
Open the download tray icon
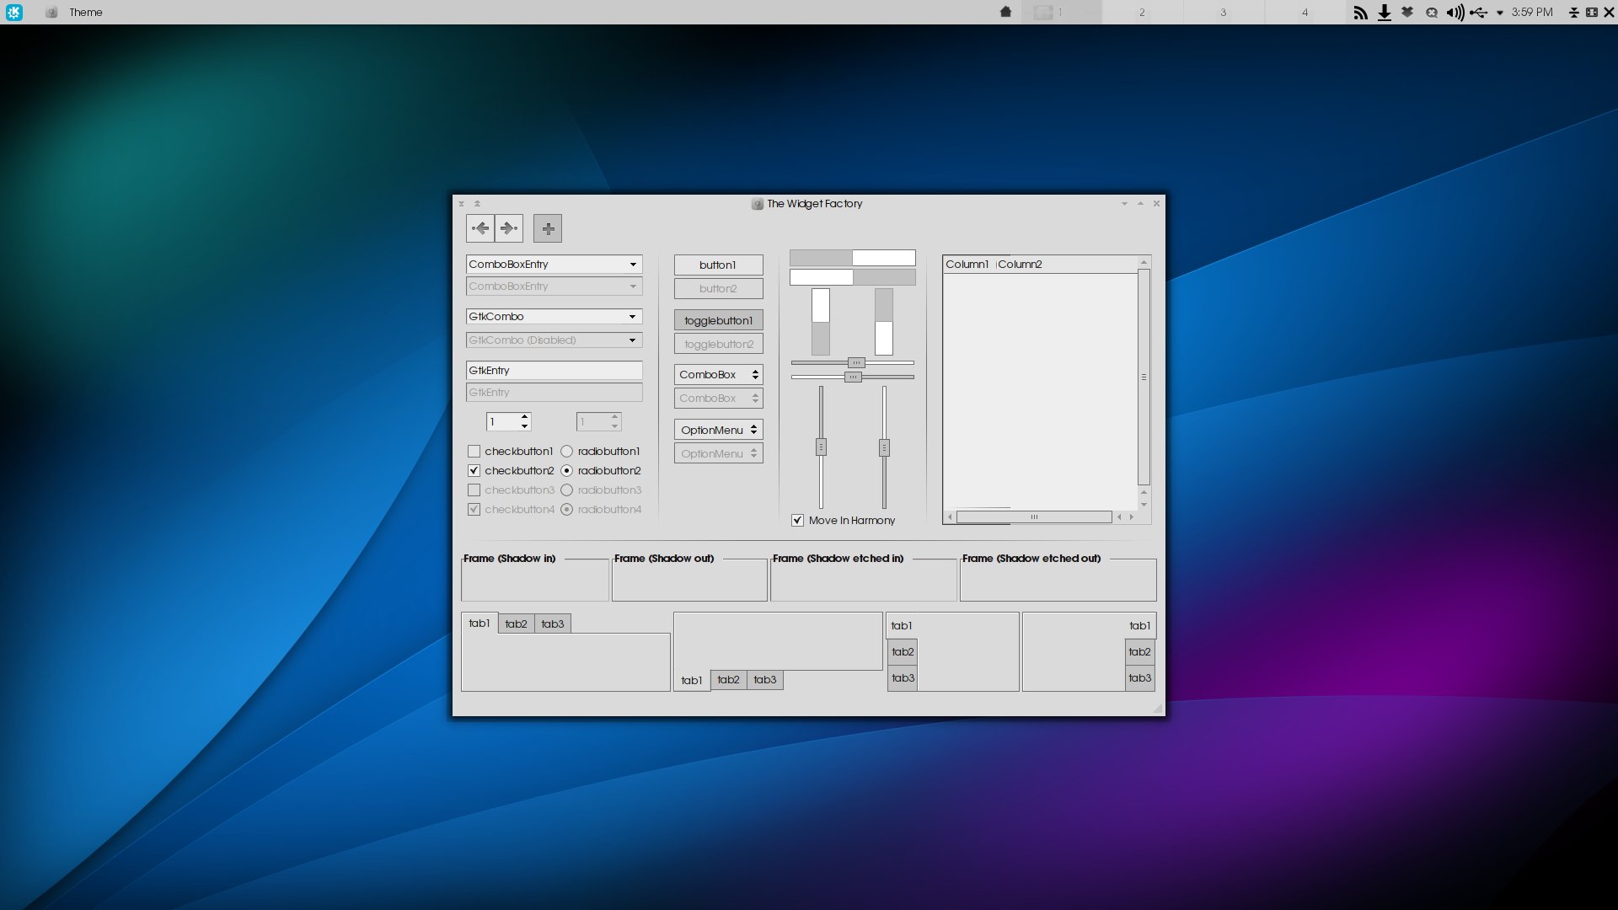click(x=1384, y=13)
